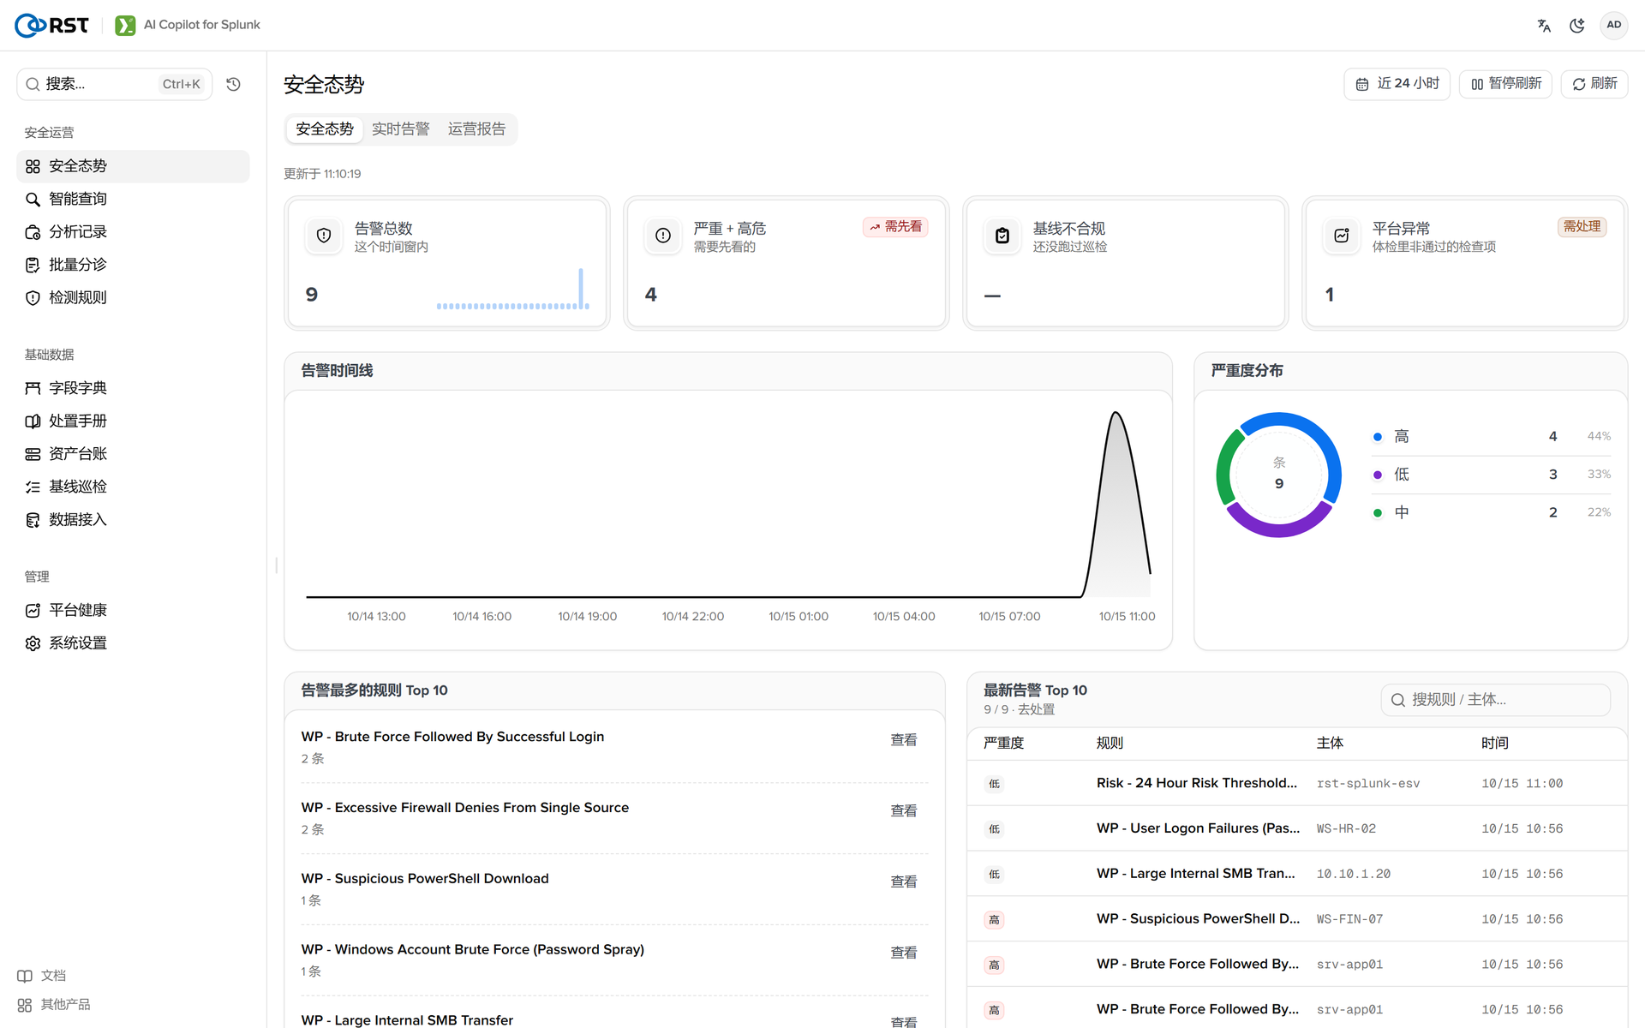Click 暂停刷新 pause button
The width and height of the screenshot is (1645, 1028).
point(1505,84)
